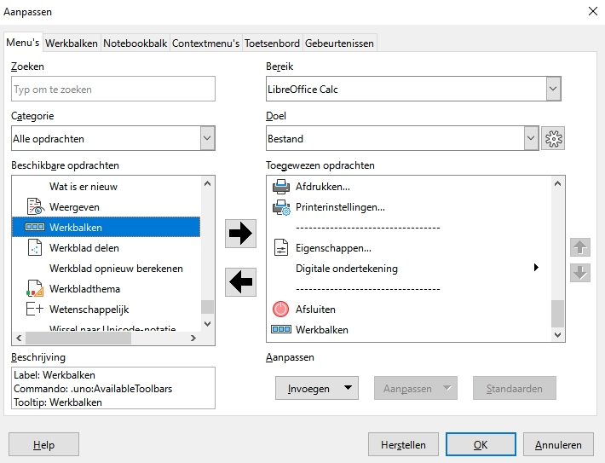Select the Afsluiten power icon entry
605x463 pixels.
click(x=280, y=310)
